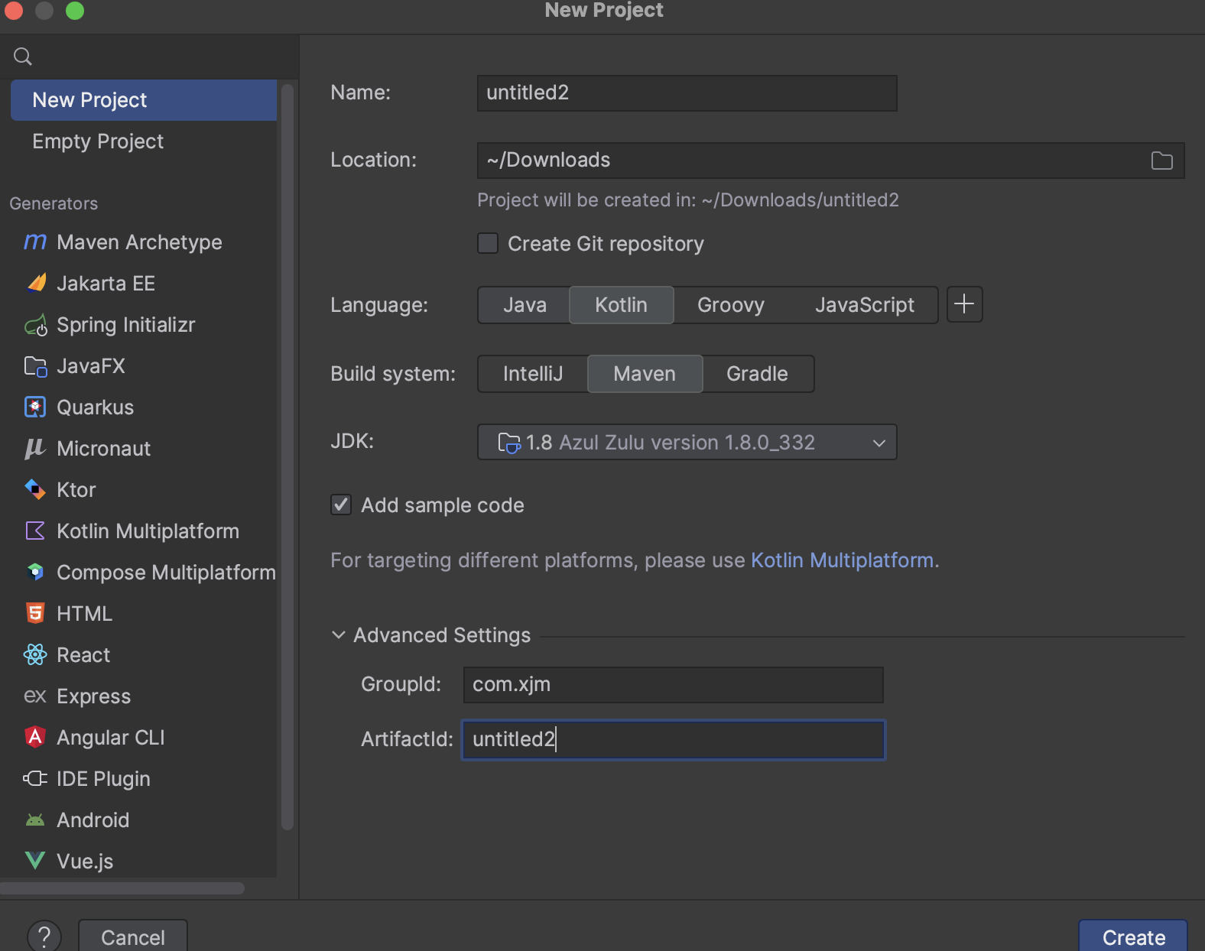
Task: Select the Compose Multiplatform generator label
Action: tap(166, 573)
